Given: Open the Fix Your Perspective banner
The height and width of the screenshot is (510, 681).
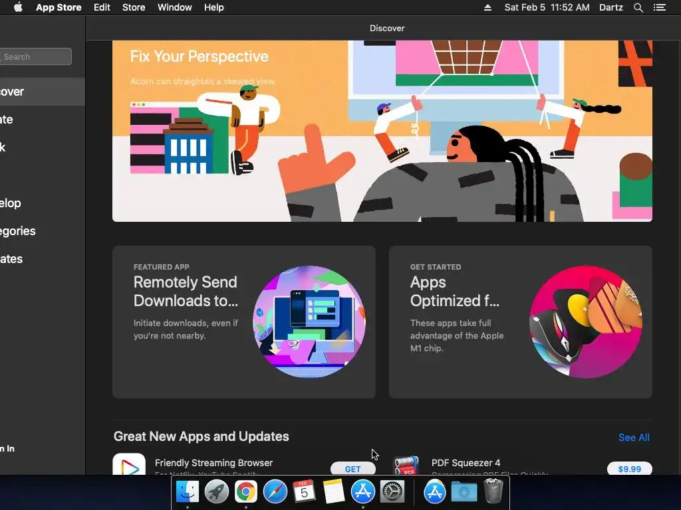Looking at the screenshot, I should [x=382, y=131].
